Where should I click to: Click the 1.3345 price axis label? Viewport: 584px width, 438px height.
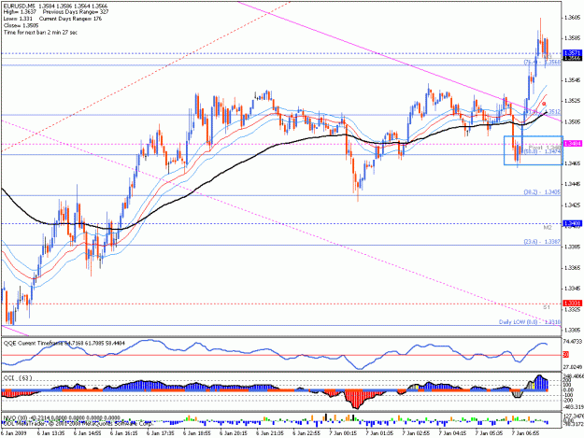click(573, 289)
